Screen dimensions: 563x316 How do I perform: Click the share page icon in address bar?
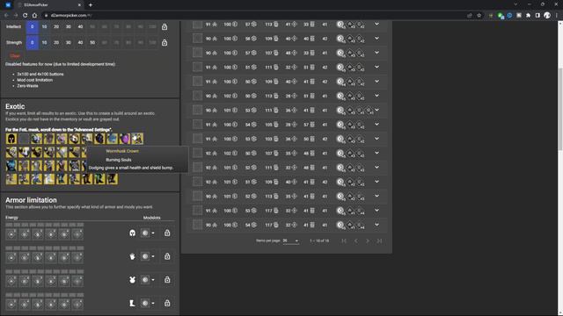click(x=469, y=16)
